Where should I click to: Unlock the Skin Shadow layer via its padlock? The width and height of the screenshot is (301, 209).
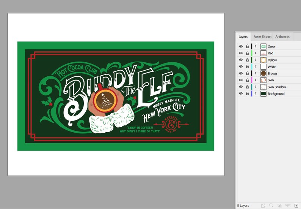click(247, 87)
